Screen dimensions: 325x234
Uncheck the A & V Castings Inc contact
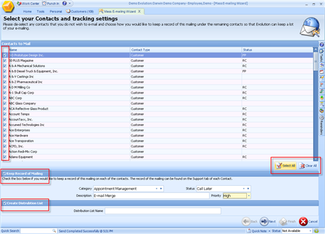[x=5, y=77]
